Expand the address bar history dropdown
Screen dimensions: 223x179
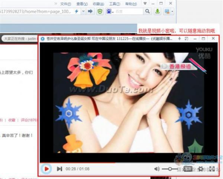83,11
